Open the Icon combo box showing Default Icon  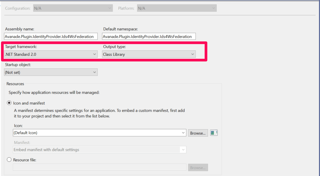point(99,133)
